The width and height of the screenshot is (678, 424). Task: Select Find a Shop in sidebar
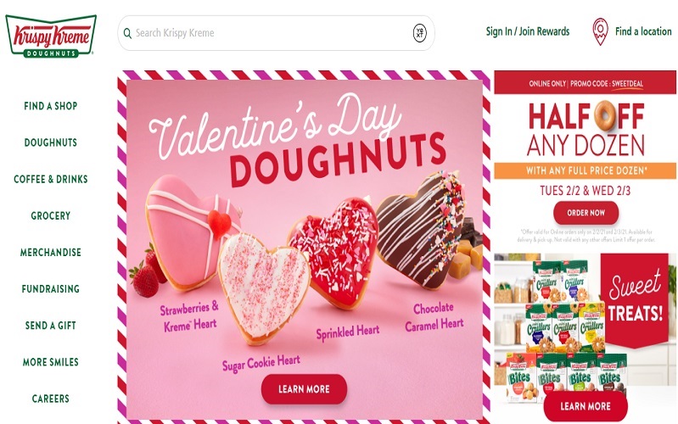(x=51, y=106)
